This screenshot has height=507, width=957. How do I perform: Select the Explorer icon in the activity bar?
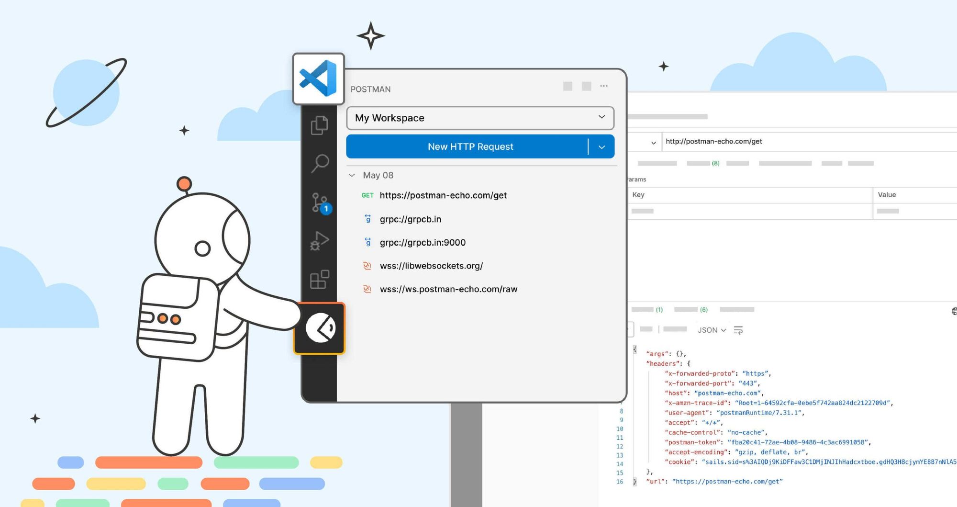(x=320, y=125)
